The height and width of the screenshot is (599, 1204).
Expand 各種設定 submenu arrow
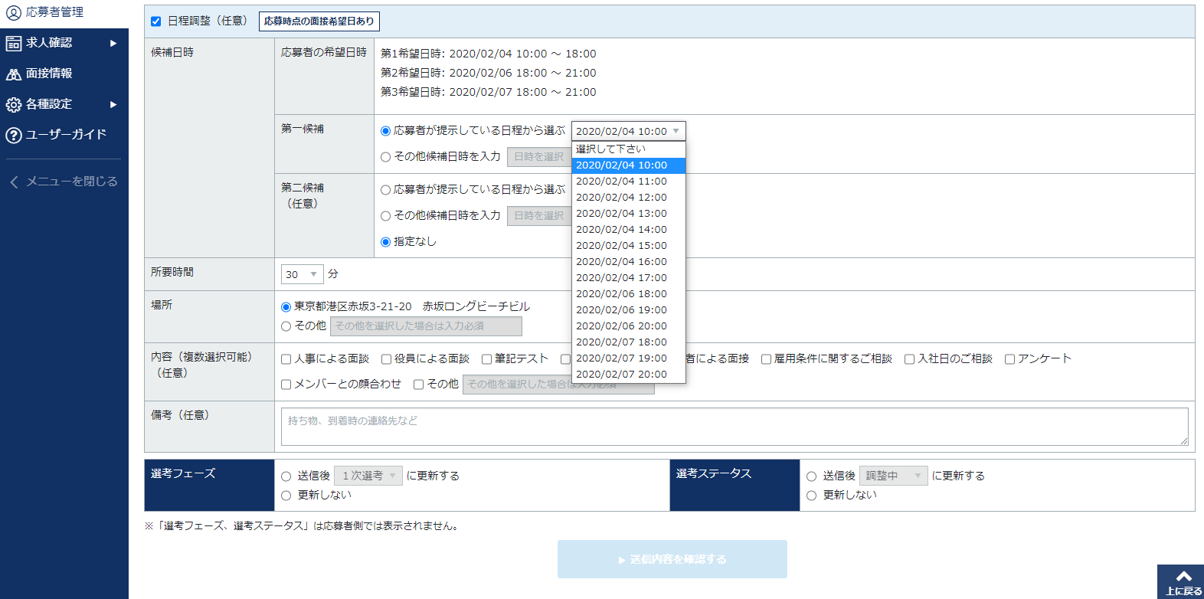click(x=113, y=104)
